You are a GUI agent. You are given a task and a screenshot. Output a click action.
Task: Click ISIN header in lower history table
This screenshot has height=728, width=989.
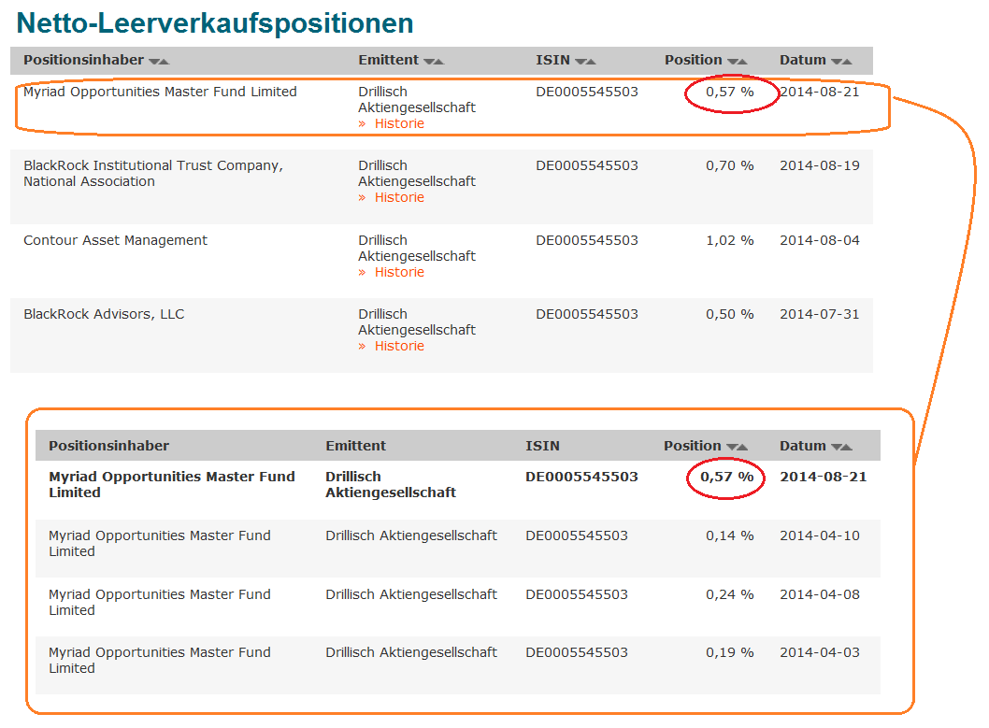tap(542, 446)
